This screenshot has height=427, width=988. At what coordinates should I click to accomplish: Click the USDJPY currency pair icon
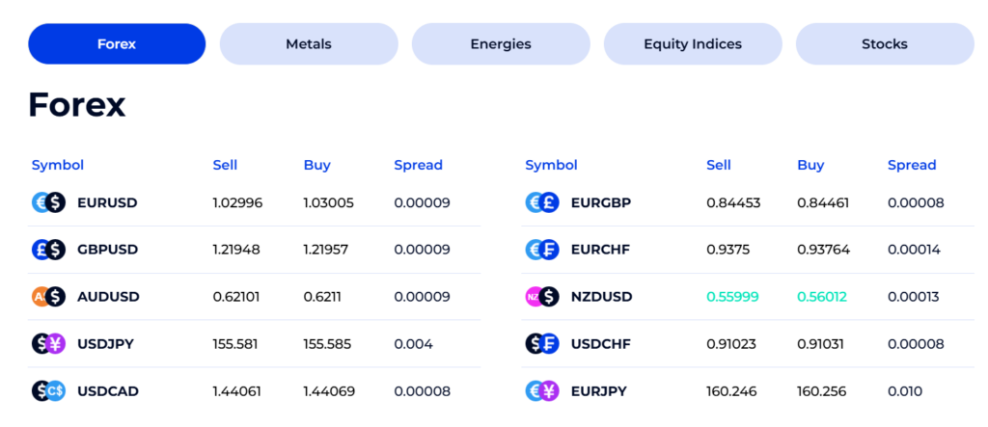pyautogui.click(x=48, y=343)
